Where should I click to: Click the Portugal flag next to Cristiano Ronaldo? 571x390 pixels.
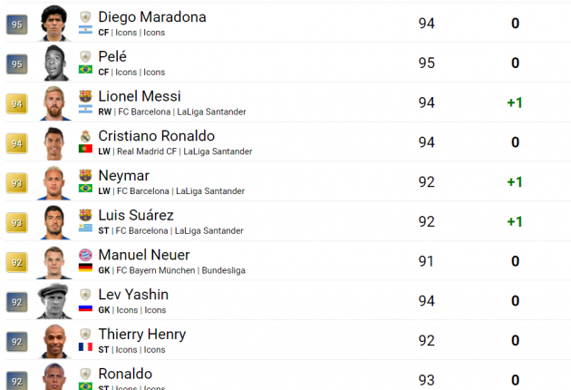point(85,149)
